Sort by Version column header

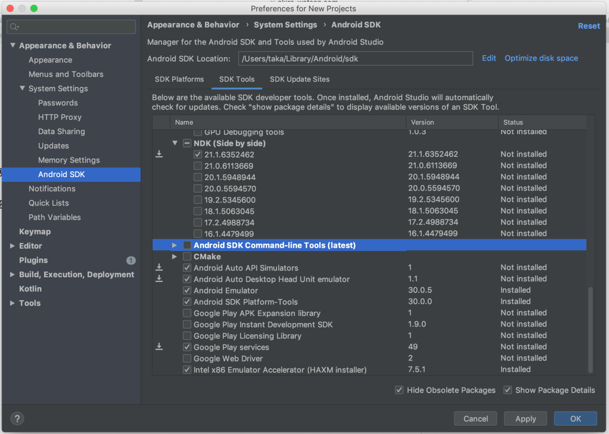tap(452, 122)
